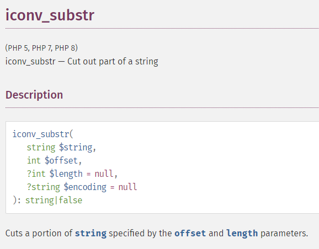Click bold string parameter in description sentence
This screenshot has height=249, width=319.
[x=91, y=234]
